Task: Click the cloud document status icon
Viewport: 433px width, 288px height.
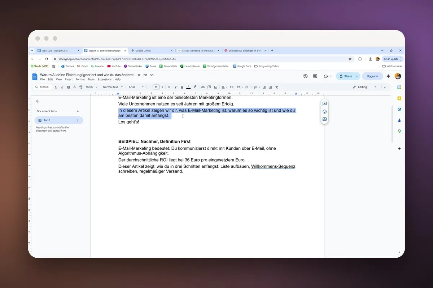Action: click(152, 75)
